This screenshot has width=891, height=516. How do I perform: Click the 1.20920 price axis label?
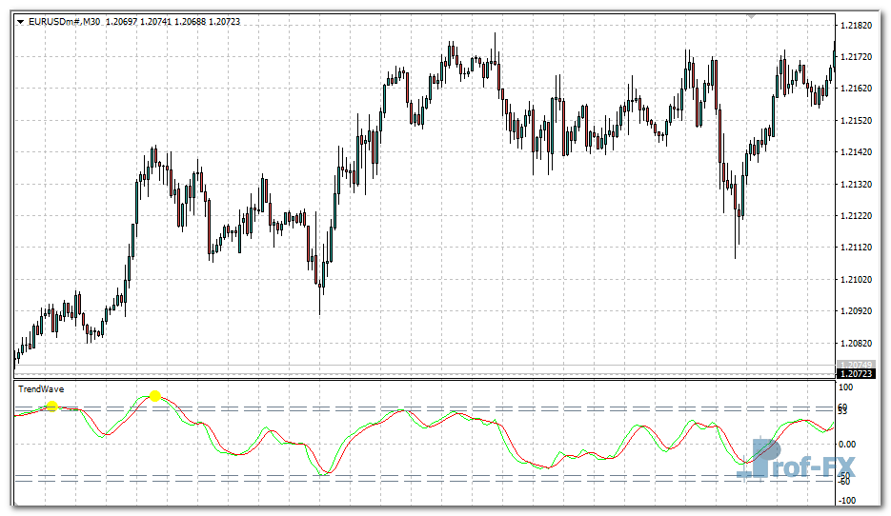857,311
